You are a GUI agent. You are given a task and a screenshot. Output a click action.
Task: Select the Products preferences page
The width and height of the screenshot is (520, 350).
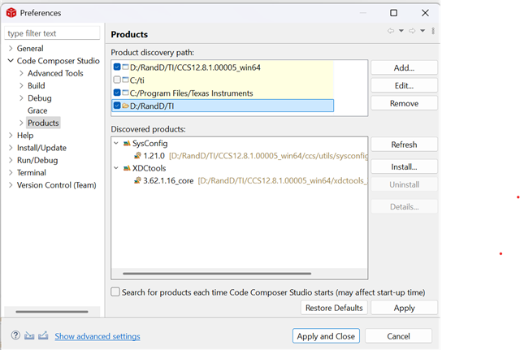[x=43, y=123]
